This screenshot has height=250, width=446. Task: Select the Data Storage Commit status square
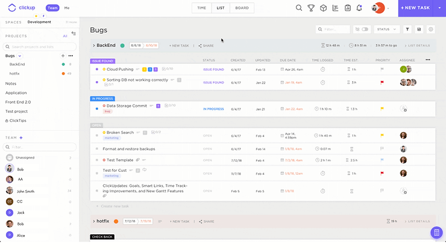(96, 109)
